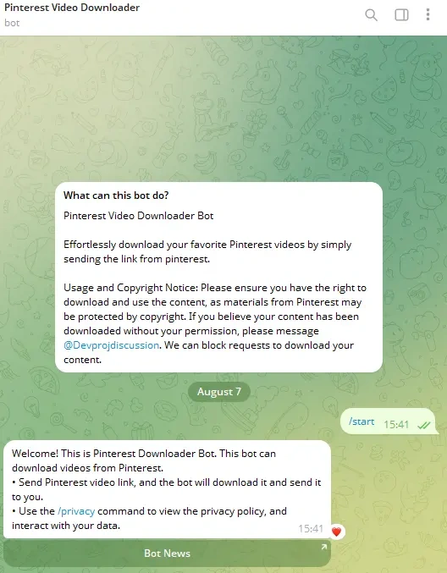
Task: Toggle the right side panel icon
Action: (x=401, y=15)
